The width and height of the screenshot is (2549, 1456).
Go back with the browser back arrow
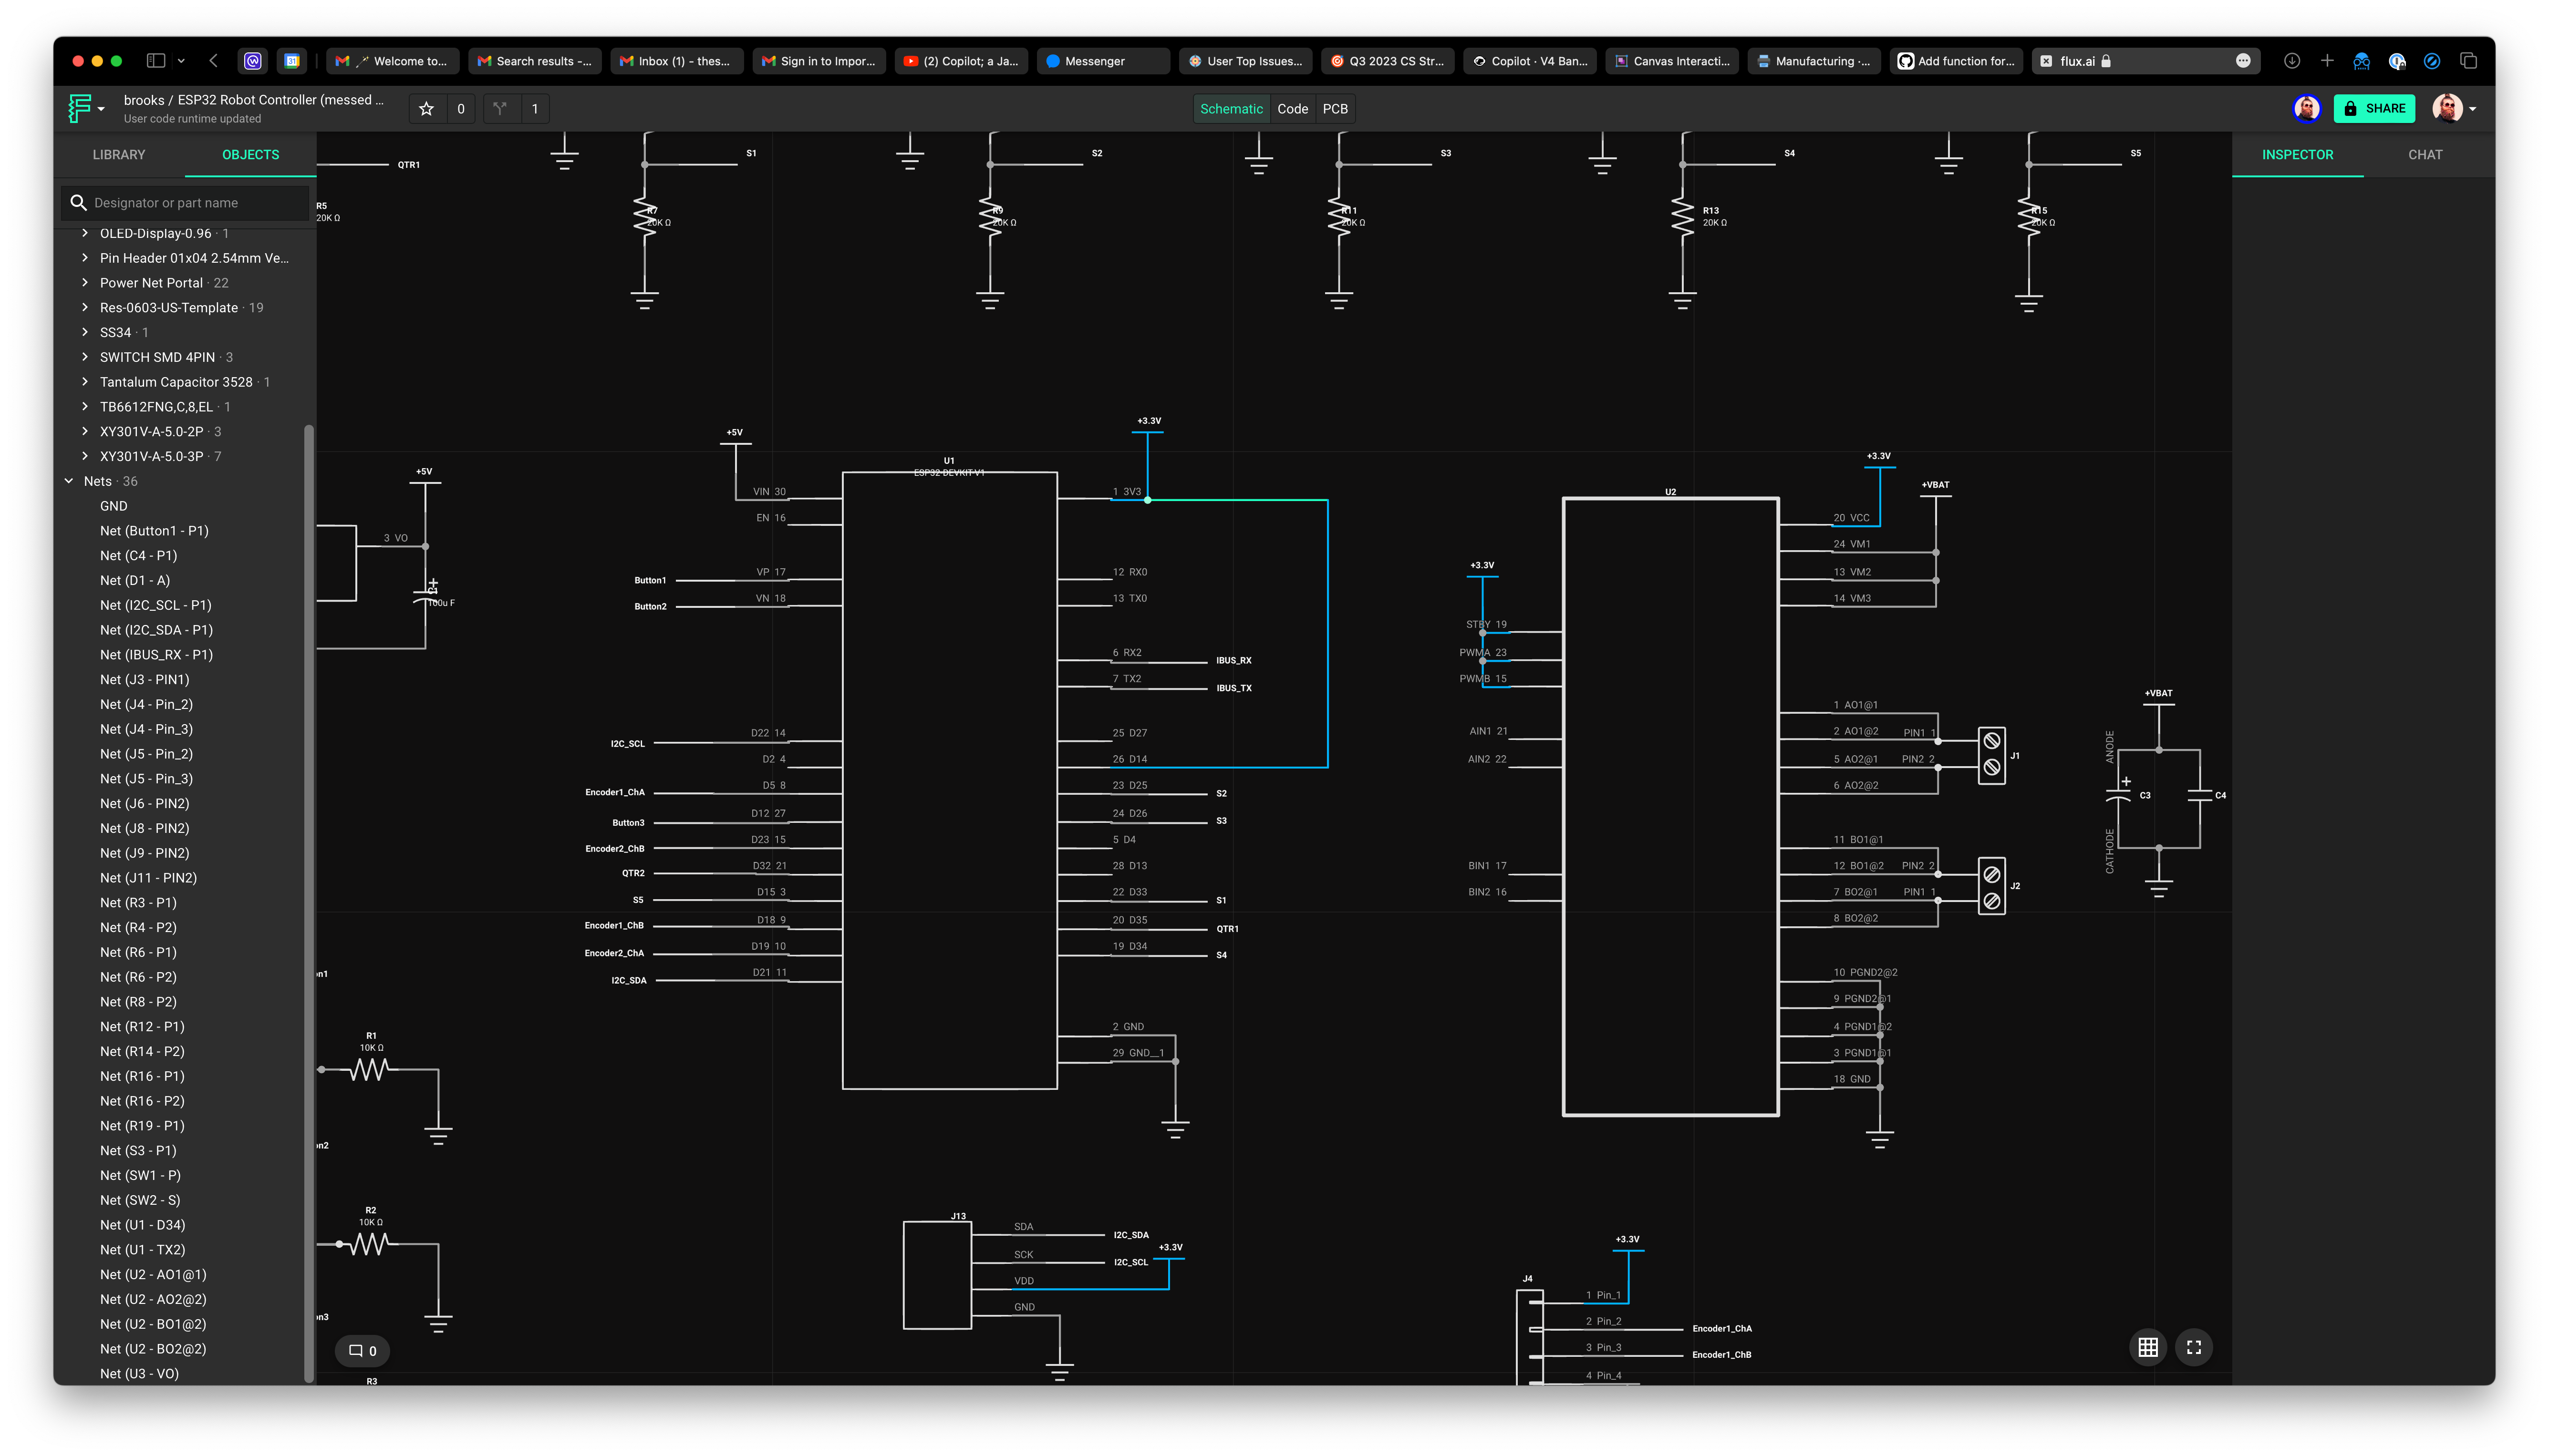click(x=213, y=61)
